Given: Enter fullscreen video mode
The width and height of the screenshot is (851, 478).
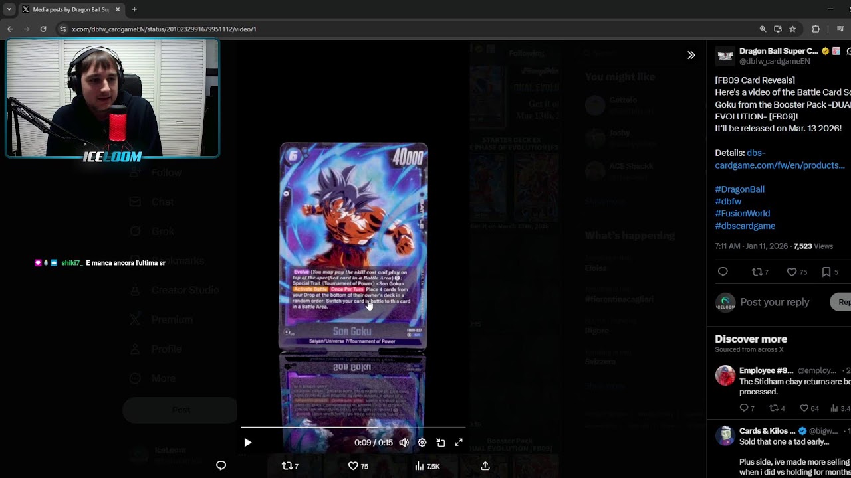Looking at the screenshot, I should [x=458, y=443].
